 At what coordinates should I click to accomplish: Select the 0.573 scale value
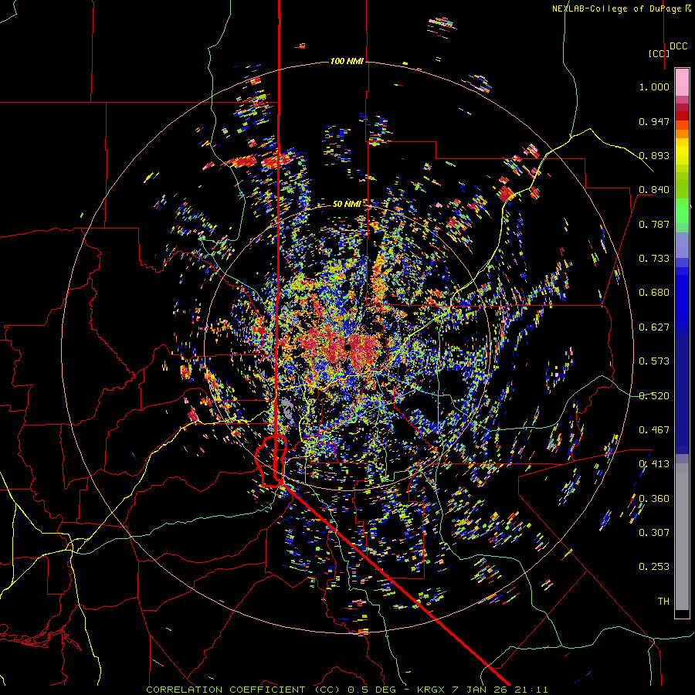pyautogui.click(x=654, y=361)
